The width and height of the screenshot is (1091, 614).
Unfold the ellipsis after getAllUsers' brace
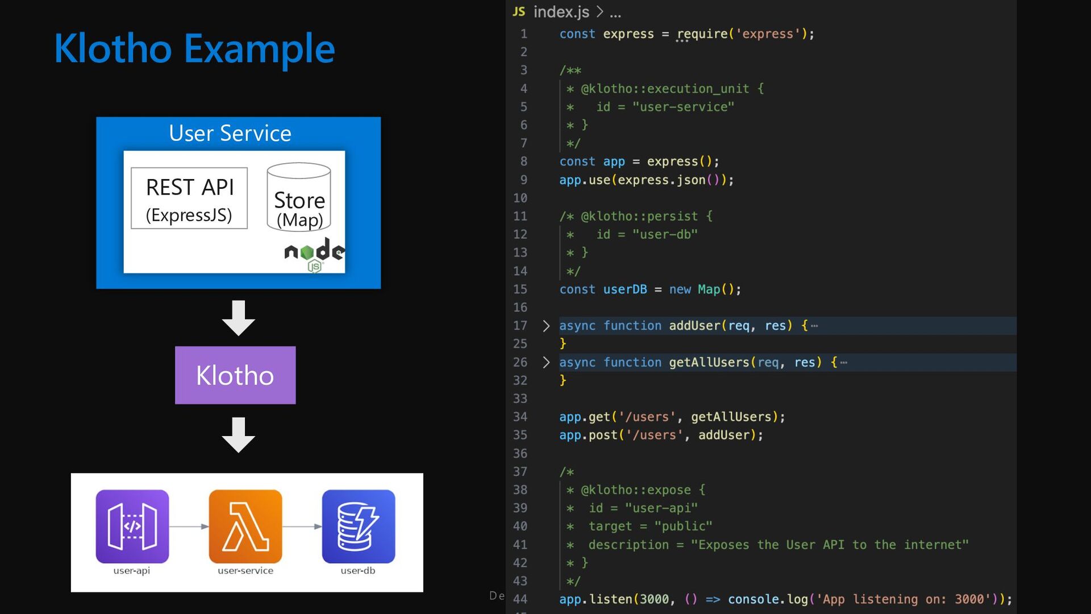point(844,362)
